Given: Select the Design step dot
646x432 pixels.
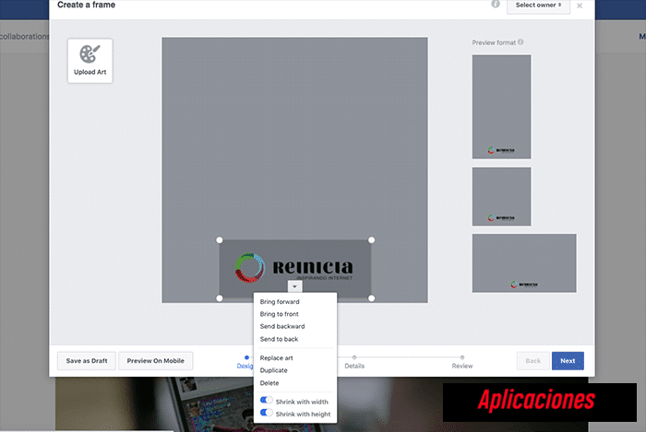Looking at the screenshot, I should pyautogui.click(x=246, y=357).
